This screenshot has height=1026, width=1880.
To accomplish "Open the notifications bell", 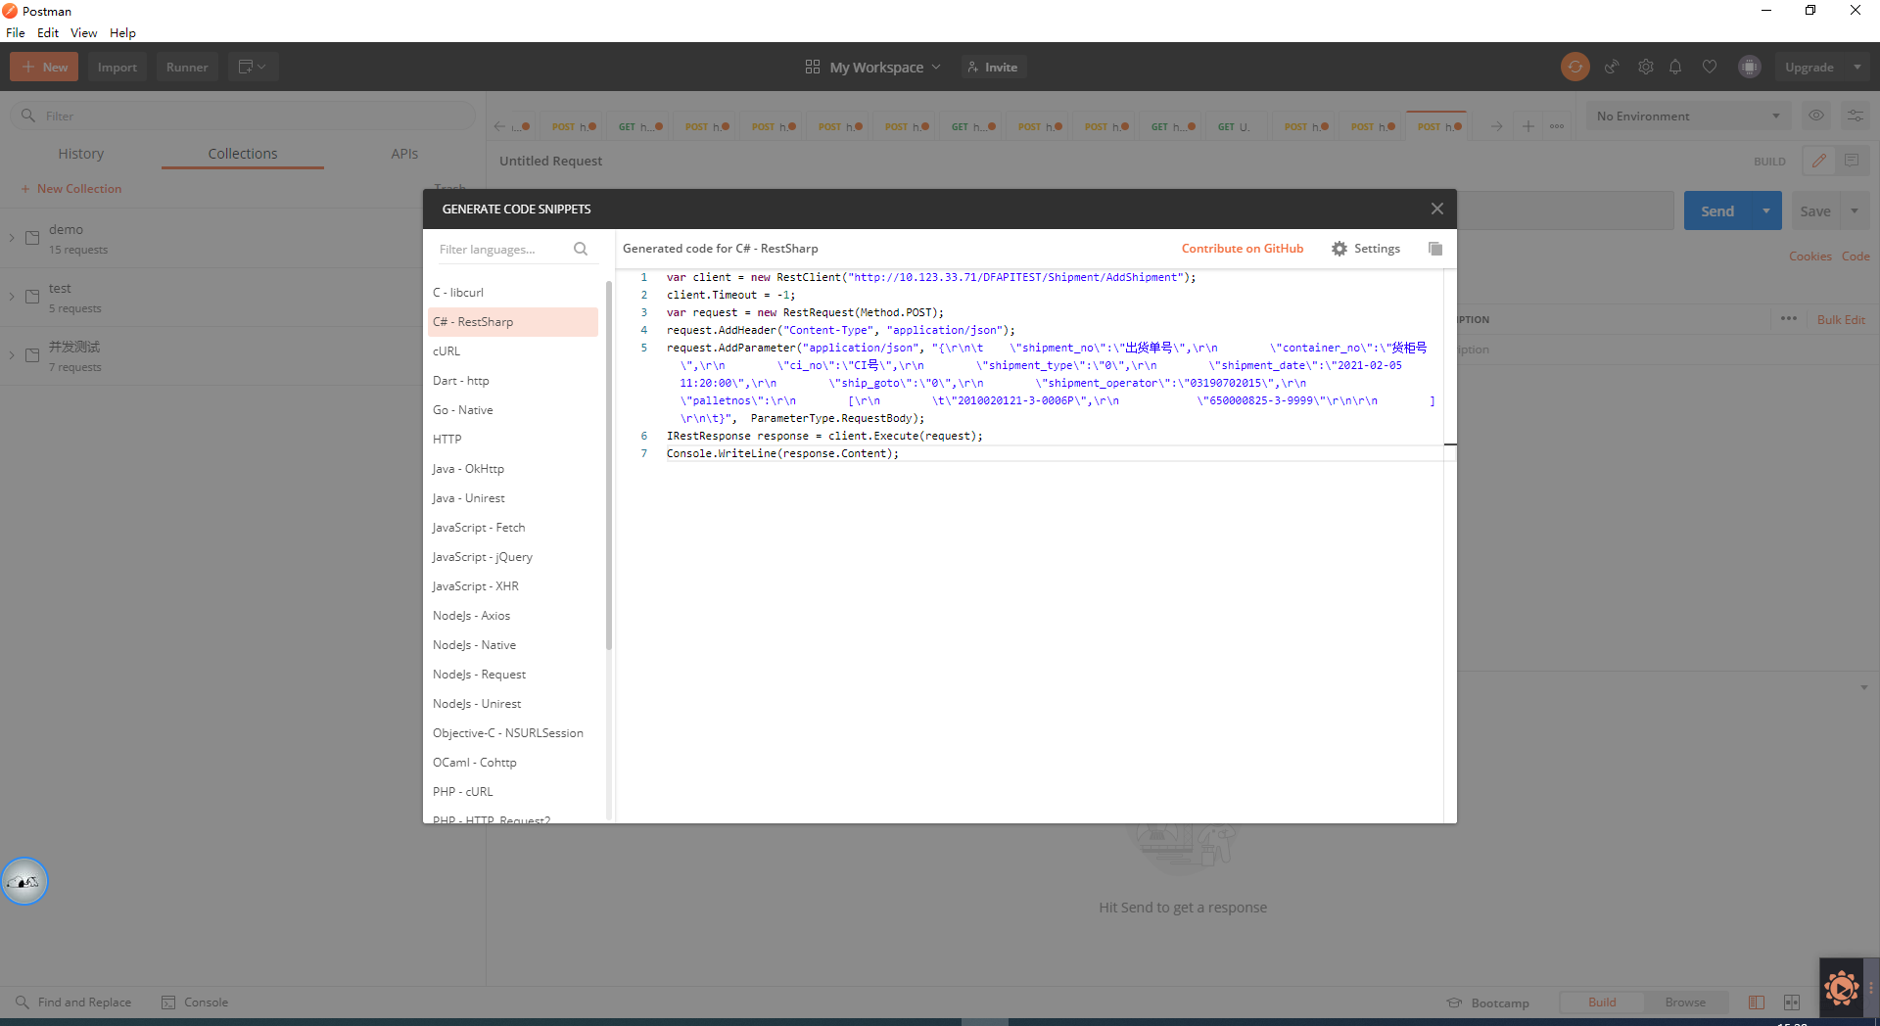I will tap(1675, 67).
